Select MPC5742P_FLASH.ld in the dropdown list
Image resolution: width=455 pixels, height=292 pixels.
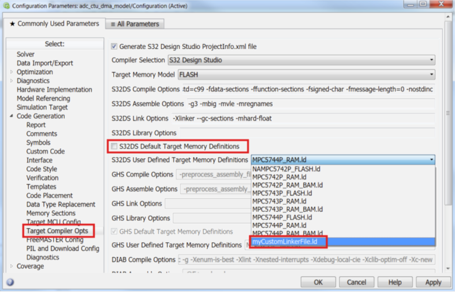343,169
